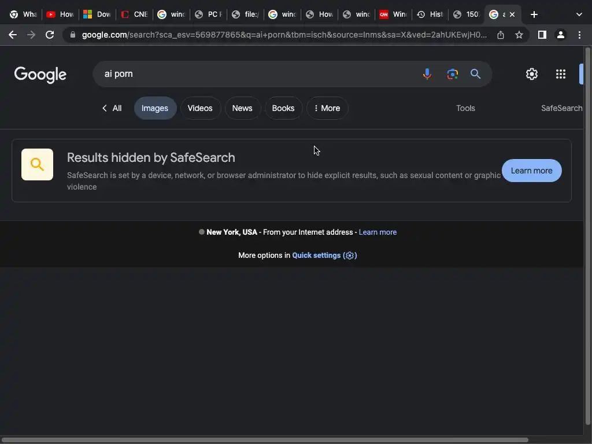Go back to All results

[112, 108]
